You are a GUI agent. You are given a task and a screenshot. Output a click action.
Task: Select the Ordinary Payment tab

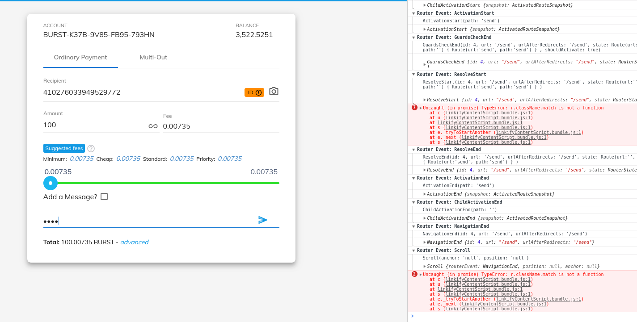click(80, 57)
